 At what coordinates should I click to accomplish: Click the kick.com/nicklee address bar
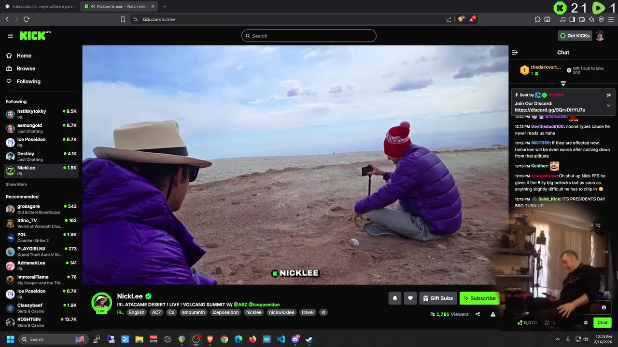[290, 19]
